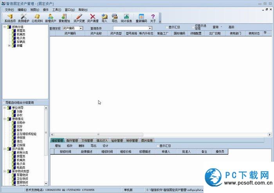
Task: Open the 文件 menu
Action: [x=9, y=10]
